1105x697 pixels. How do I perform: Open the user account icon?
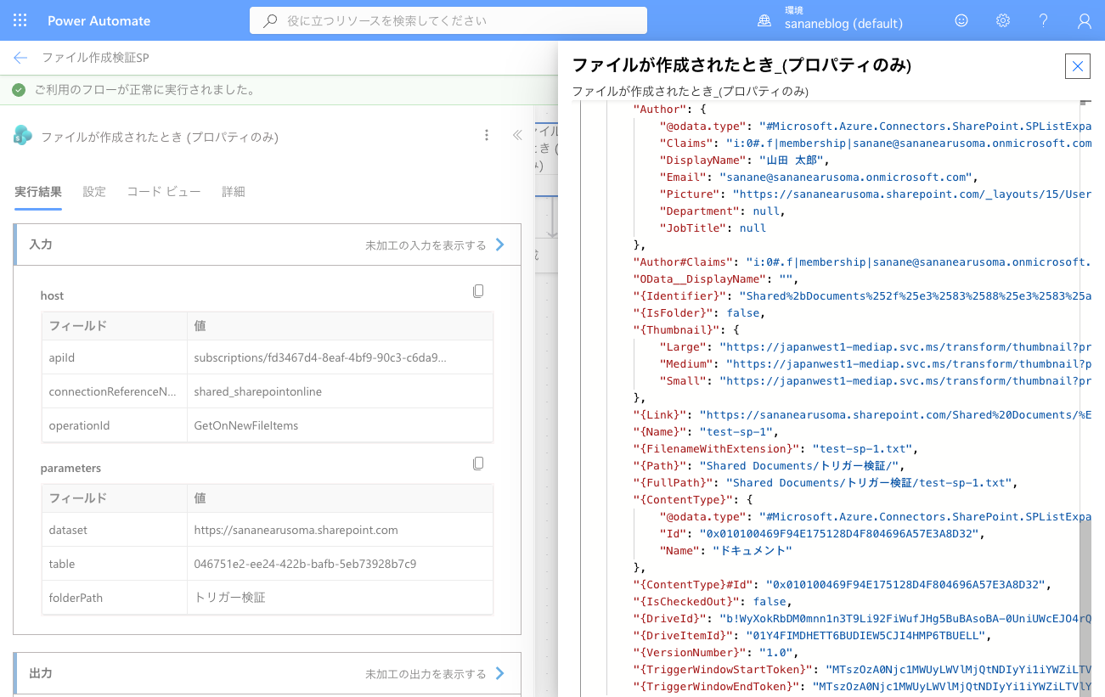click(x=1085, y=20)
